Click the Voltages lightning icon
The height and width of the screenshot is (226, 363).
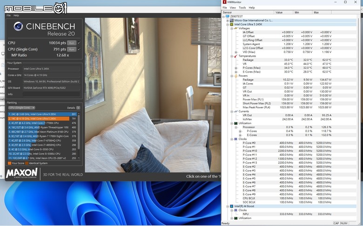[235, 28]
